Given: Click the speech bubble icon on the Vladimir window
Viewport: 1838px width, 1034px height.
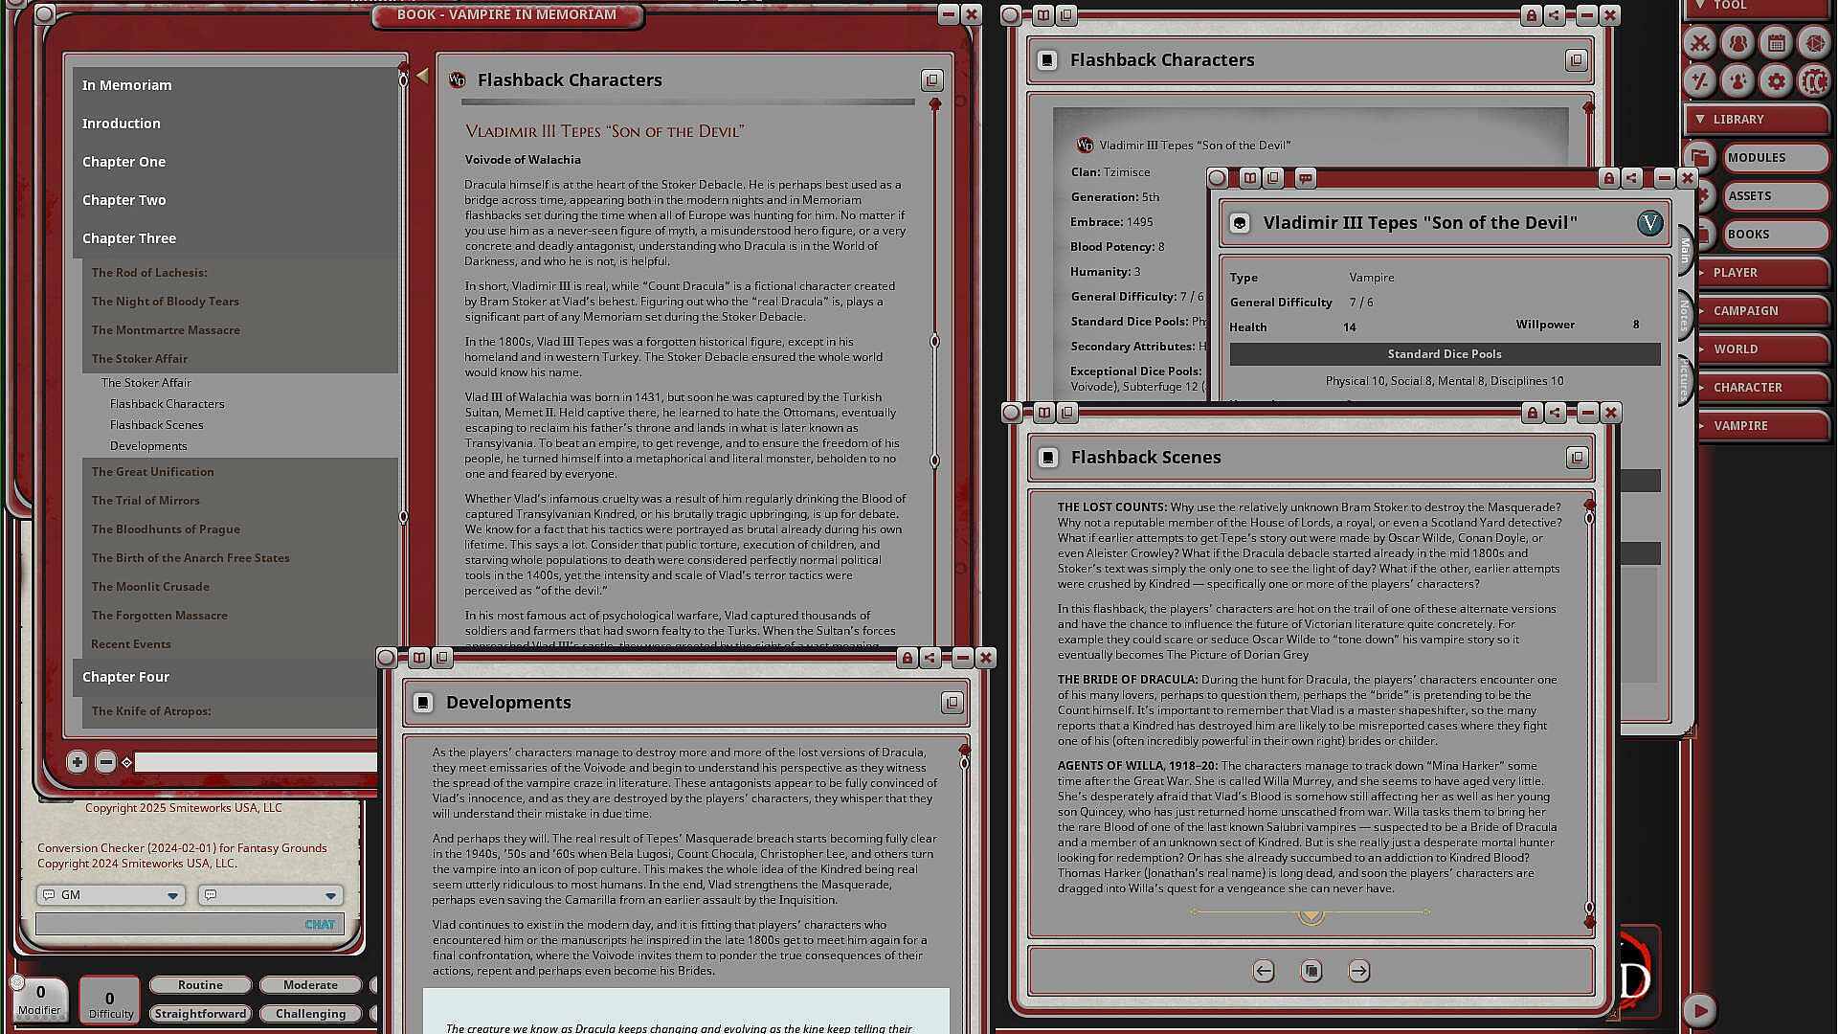Looking at the screenshot, I should click(x=1305, y=178).
